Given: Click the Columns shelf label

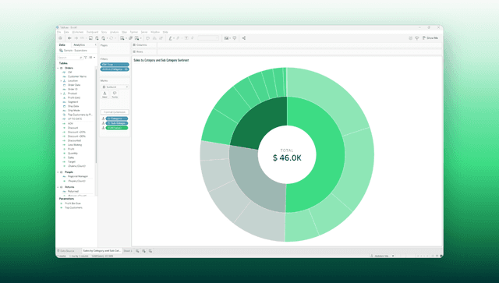Looking at the screenshot, I should [x=142, y=45].
